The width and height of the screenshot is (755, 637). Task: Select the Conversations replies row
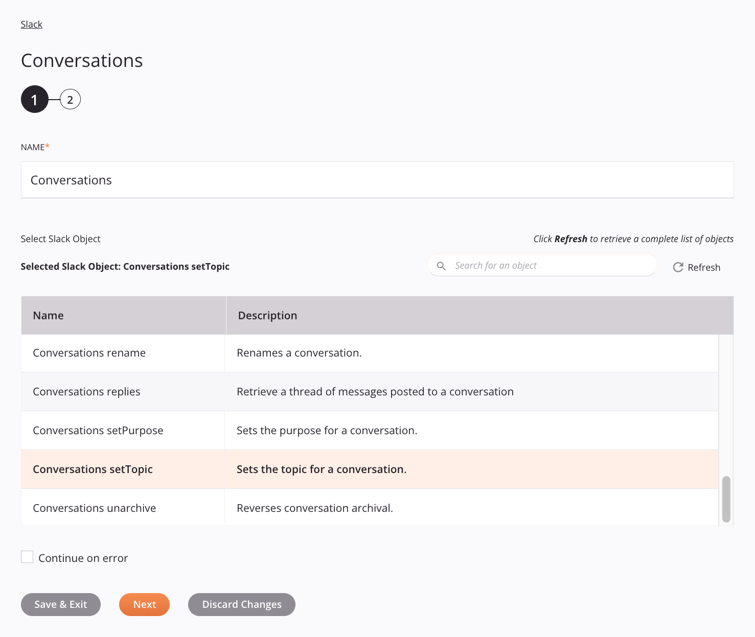370,392
